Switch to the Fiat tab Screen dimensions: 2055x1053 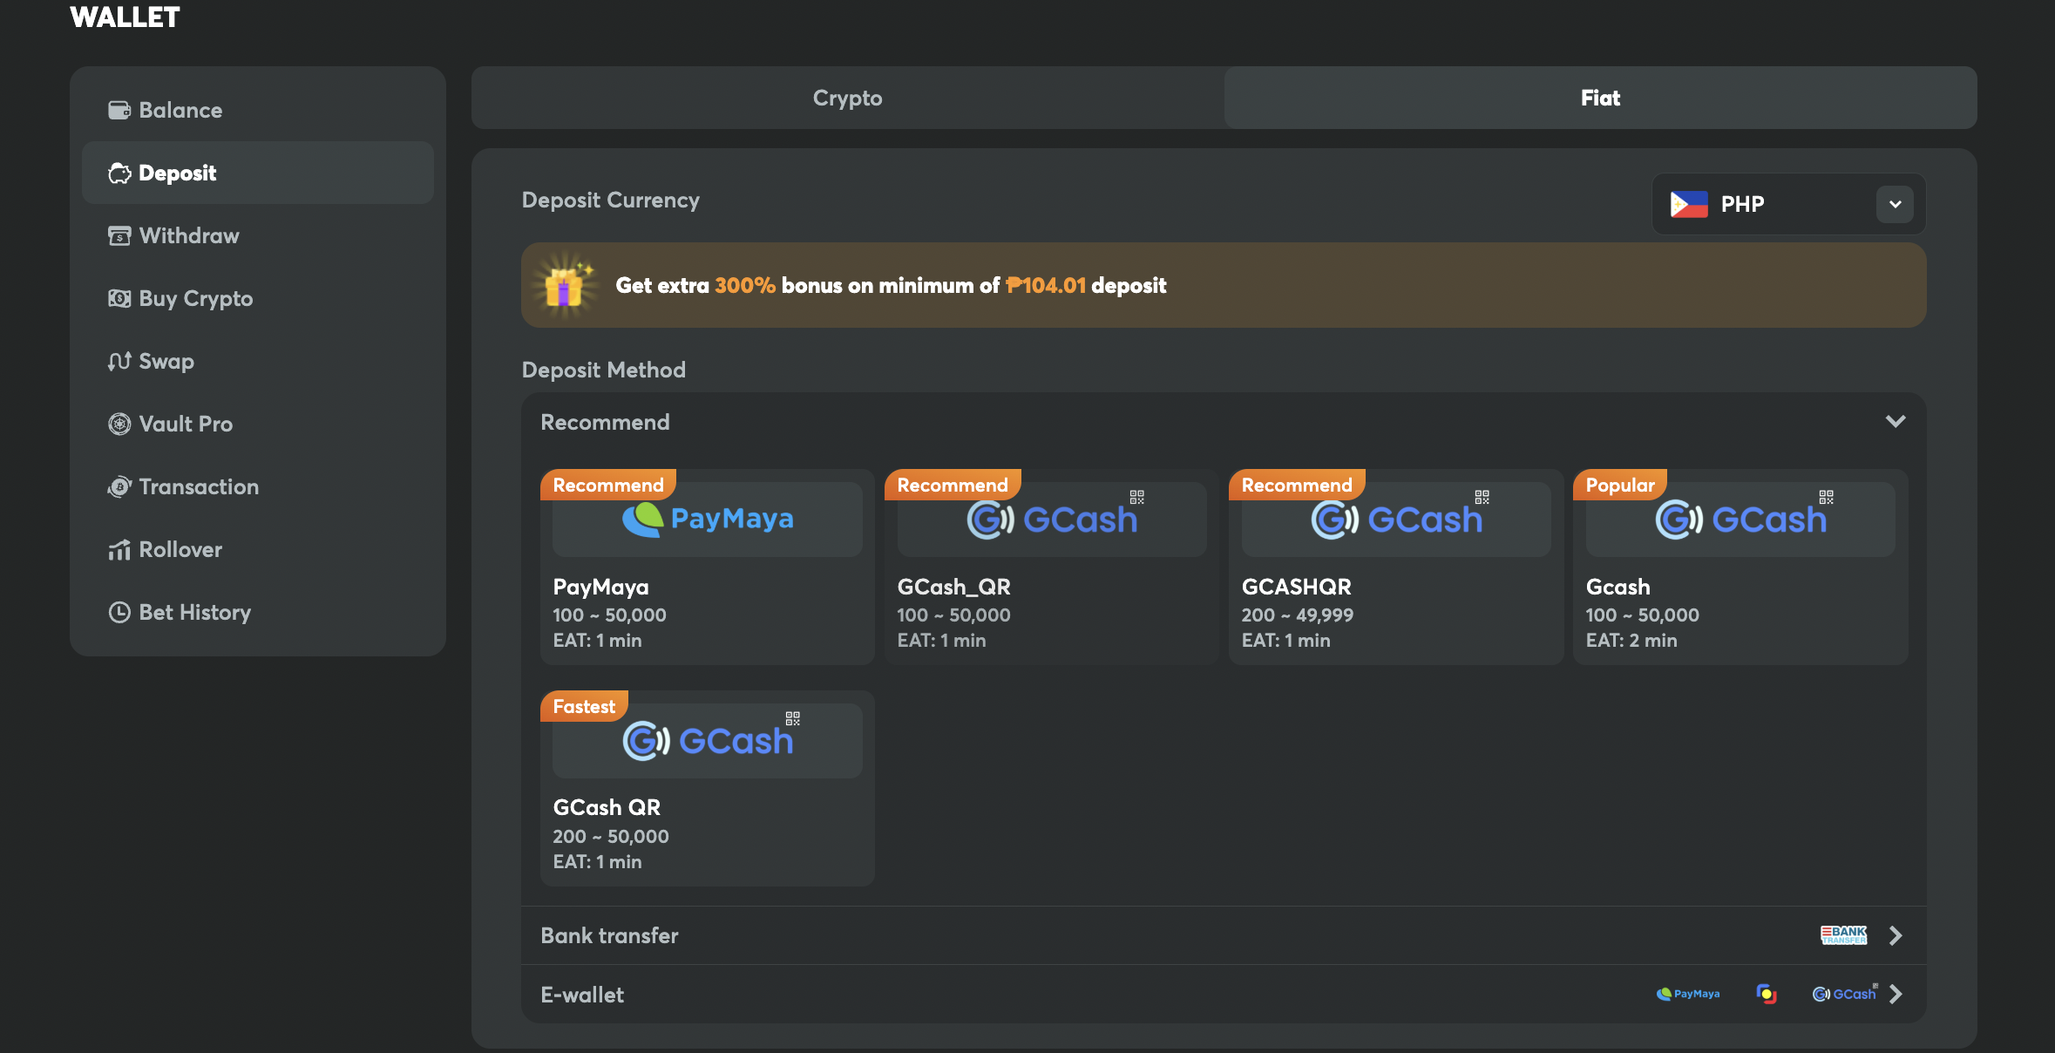tap(1601, 98)
